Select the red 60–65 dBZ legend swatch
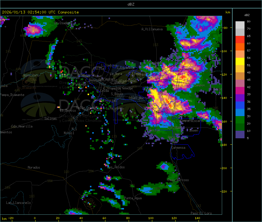The image size is (262, 222). pos(240,39)
